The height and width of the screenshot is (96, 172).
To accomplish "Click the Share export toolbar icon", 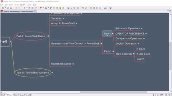I will [105, 8].
